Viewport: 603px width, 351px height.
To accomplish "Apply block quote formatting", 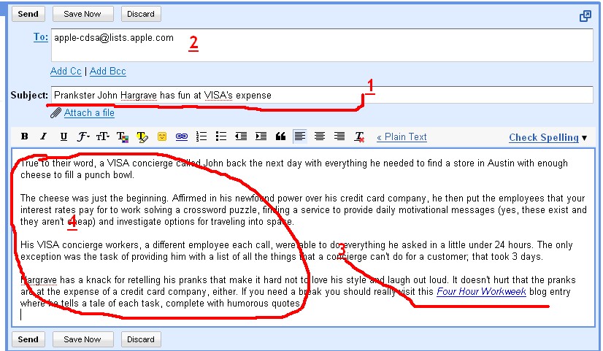I will pos(281,136).
